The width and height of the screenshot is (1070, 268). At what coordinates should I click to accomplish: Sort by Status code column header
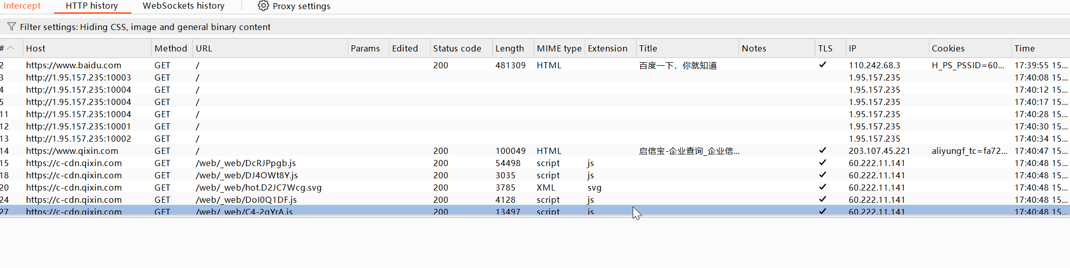coord(457,48)
